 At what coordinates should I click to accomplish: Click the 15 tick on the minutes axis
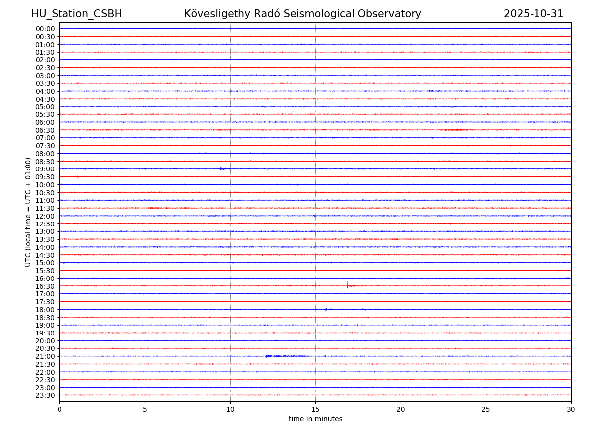(x=315, y=410)
